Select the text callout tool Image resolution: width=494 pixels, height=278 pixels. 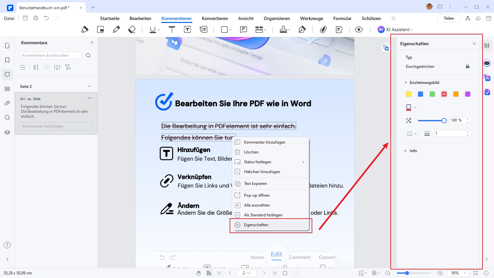point(203,30)
